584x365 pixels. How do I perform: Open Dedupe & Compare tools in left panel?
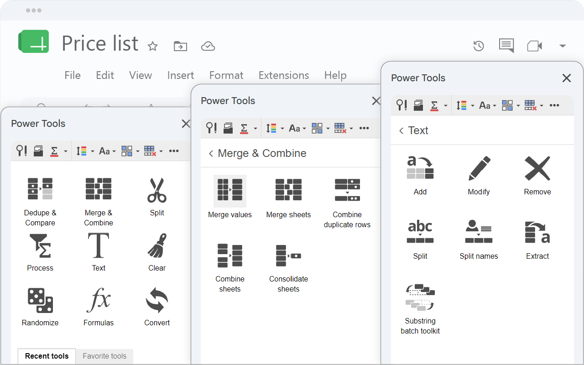(40, 202)
